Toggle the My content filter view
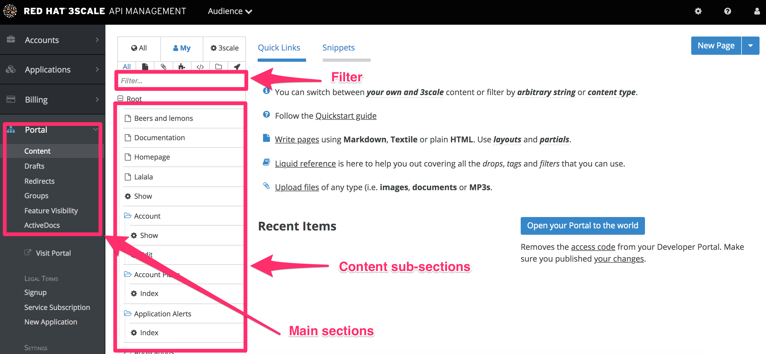The image size is (766, 354). pyautogui.click(x=181, y=47)
